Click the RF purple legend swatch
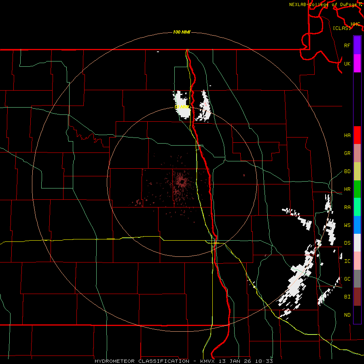Image resolution: width=364 pixels, height=364 pixels. click(357, 45)
